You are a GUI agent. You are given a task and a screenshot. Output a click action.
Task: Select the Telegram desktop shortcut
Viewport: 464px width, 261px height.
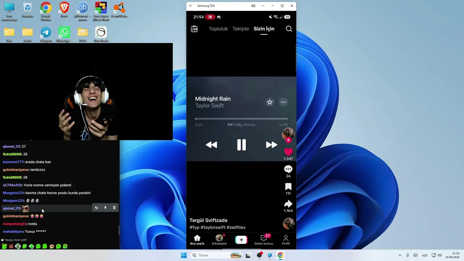click(46, 34)
